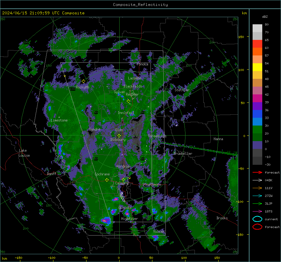The width and height of the screenshot is (281, 262).
Task: Click the yellow diamond marker below RedDeer
Action: [128, 101]
